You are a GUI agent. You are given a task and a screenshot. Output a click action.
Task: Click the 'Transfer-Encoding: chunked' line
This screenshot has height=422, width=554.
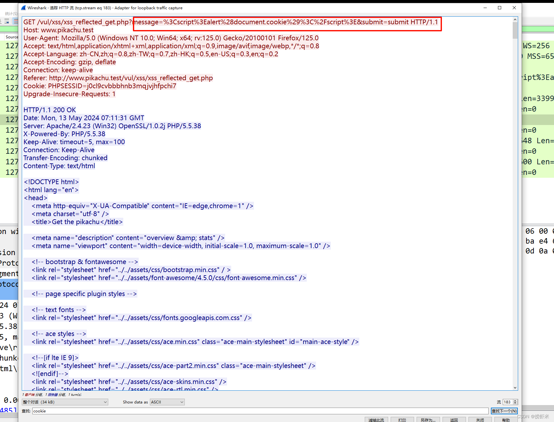click(x=65, y=158)
